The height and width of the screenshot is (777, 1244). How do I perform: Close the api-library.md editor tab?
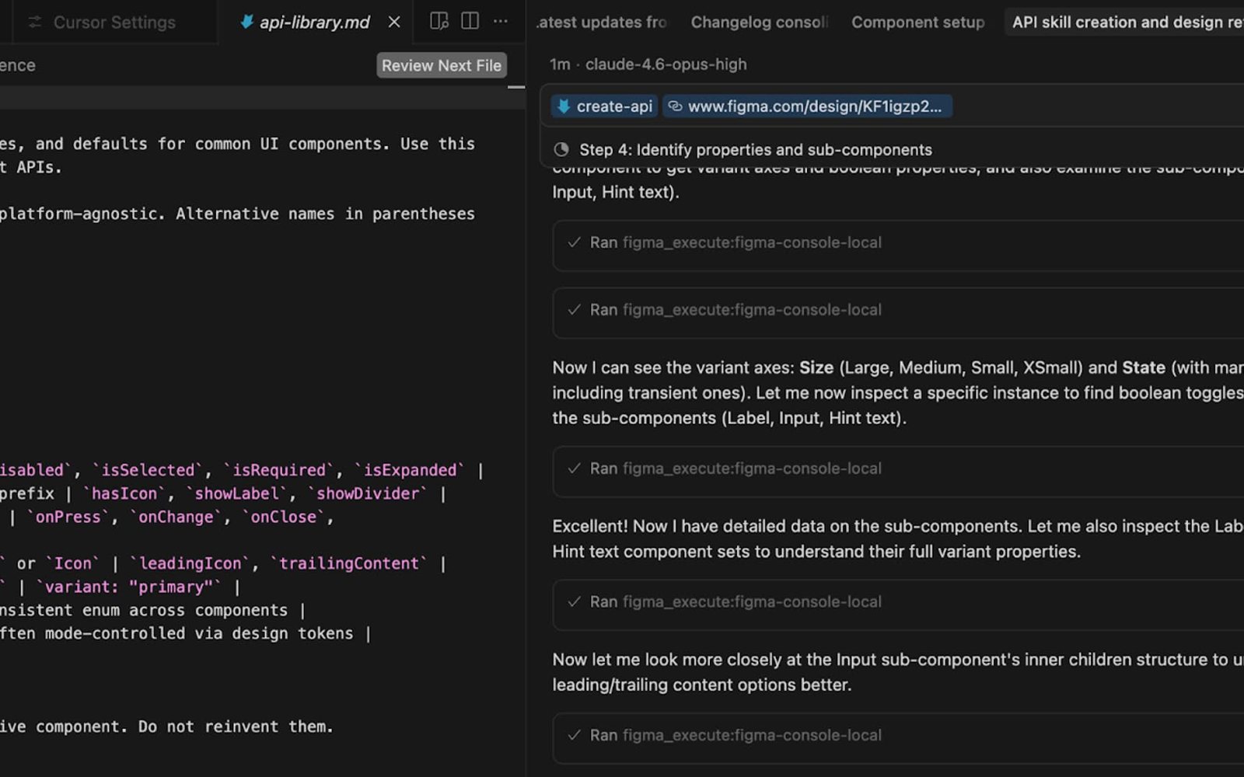(x=394, y=23)
